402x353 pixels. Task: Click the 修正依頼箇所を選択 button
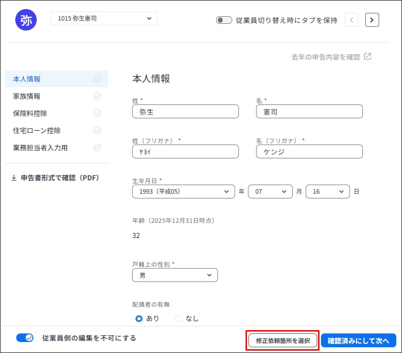(283, 341)
